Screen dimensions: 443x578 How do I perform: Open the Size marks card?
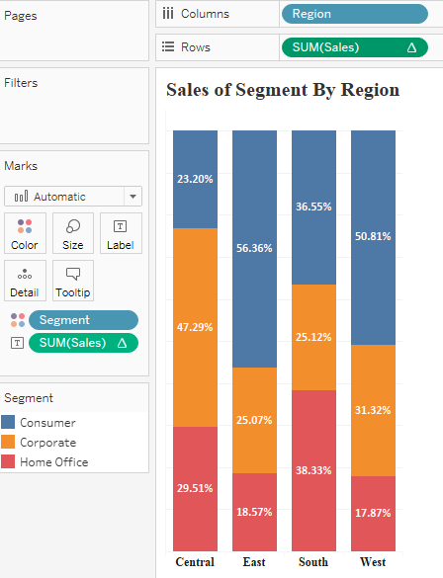coord(73,233)
